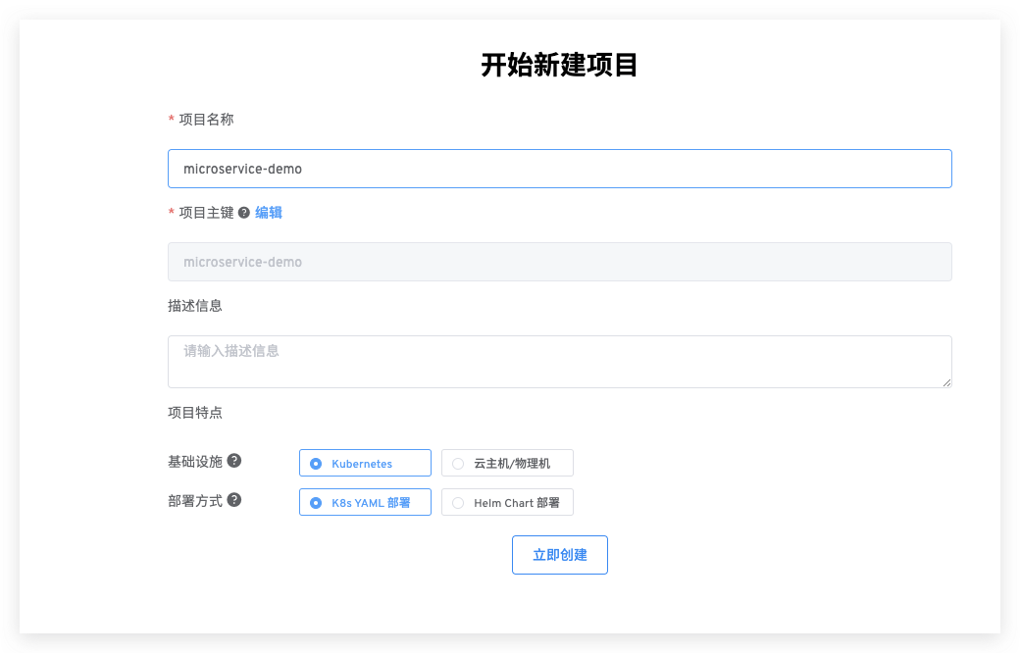This screenshot has width=1020, height=653.
Task: Choose K8s YAML 部署 deployment method
Action: coord(365,502)
